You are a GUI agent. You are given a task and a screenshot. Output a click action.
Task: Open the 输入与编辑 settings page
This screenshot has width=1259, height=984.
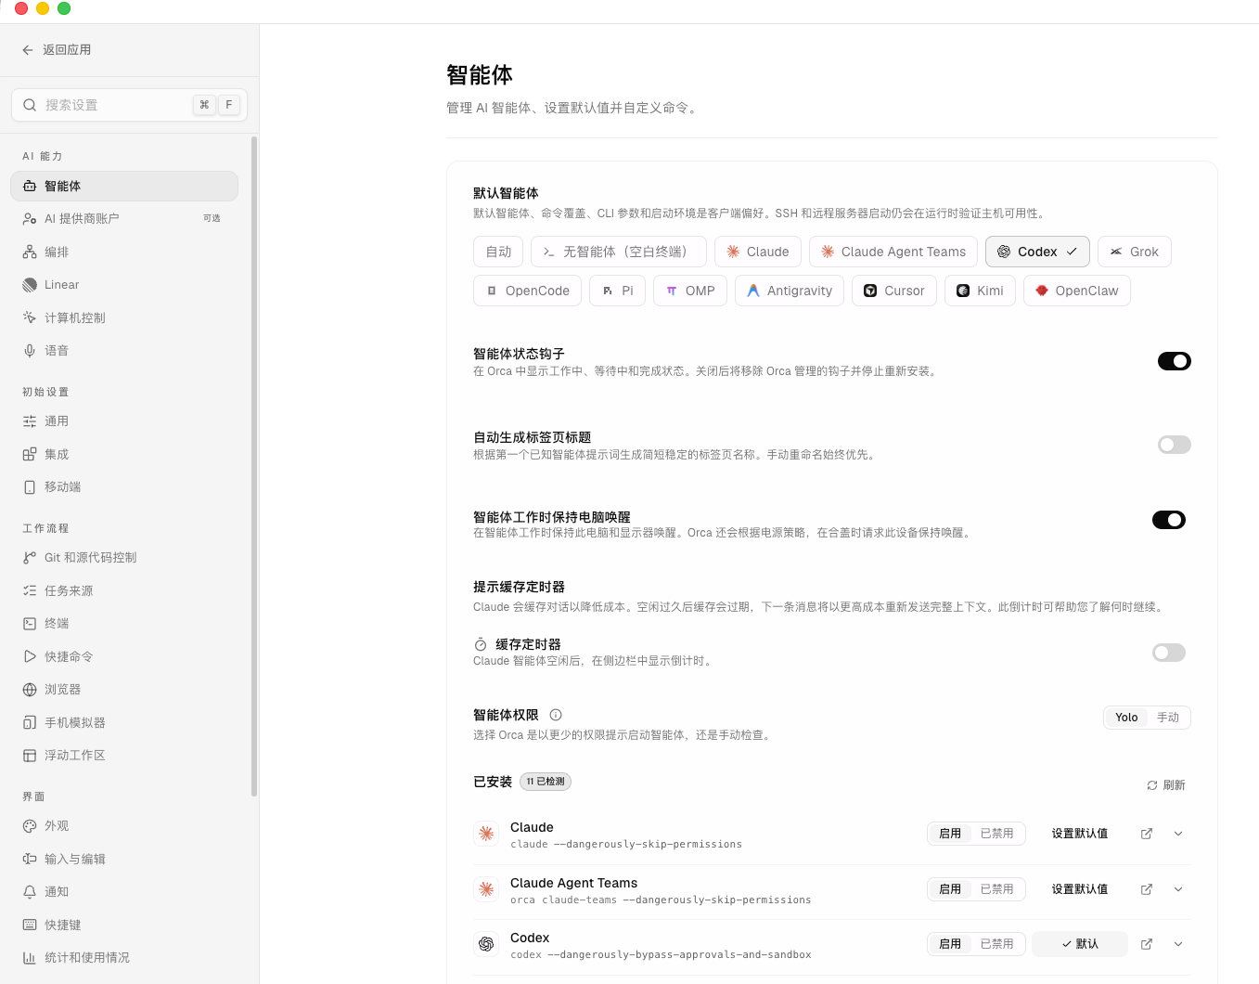pyautogui.click(x=124, y=860)
